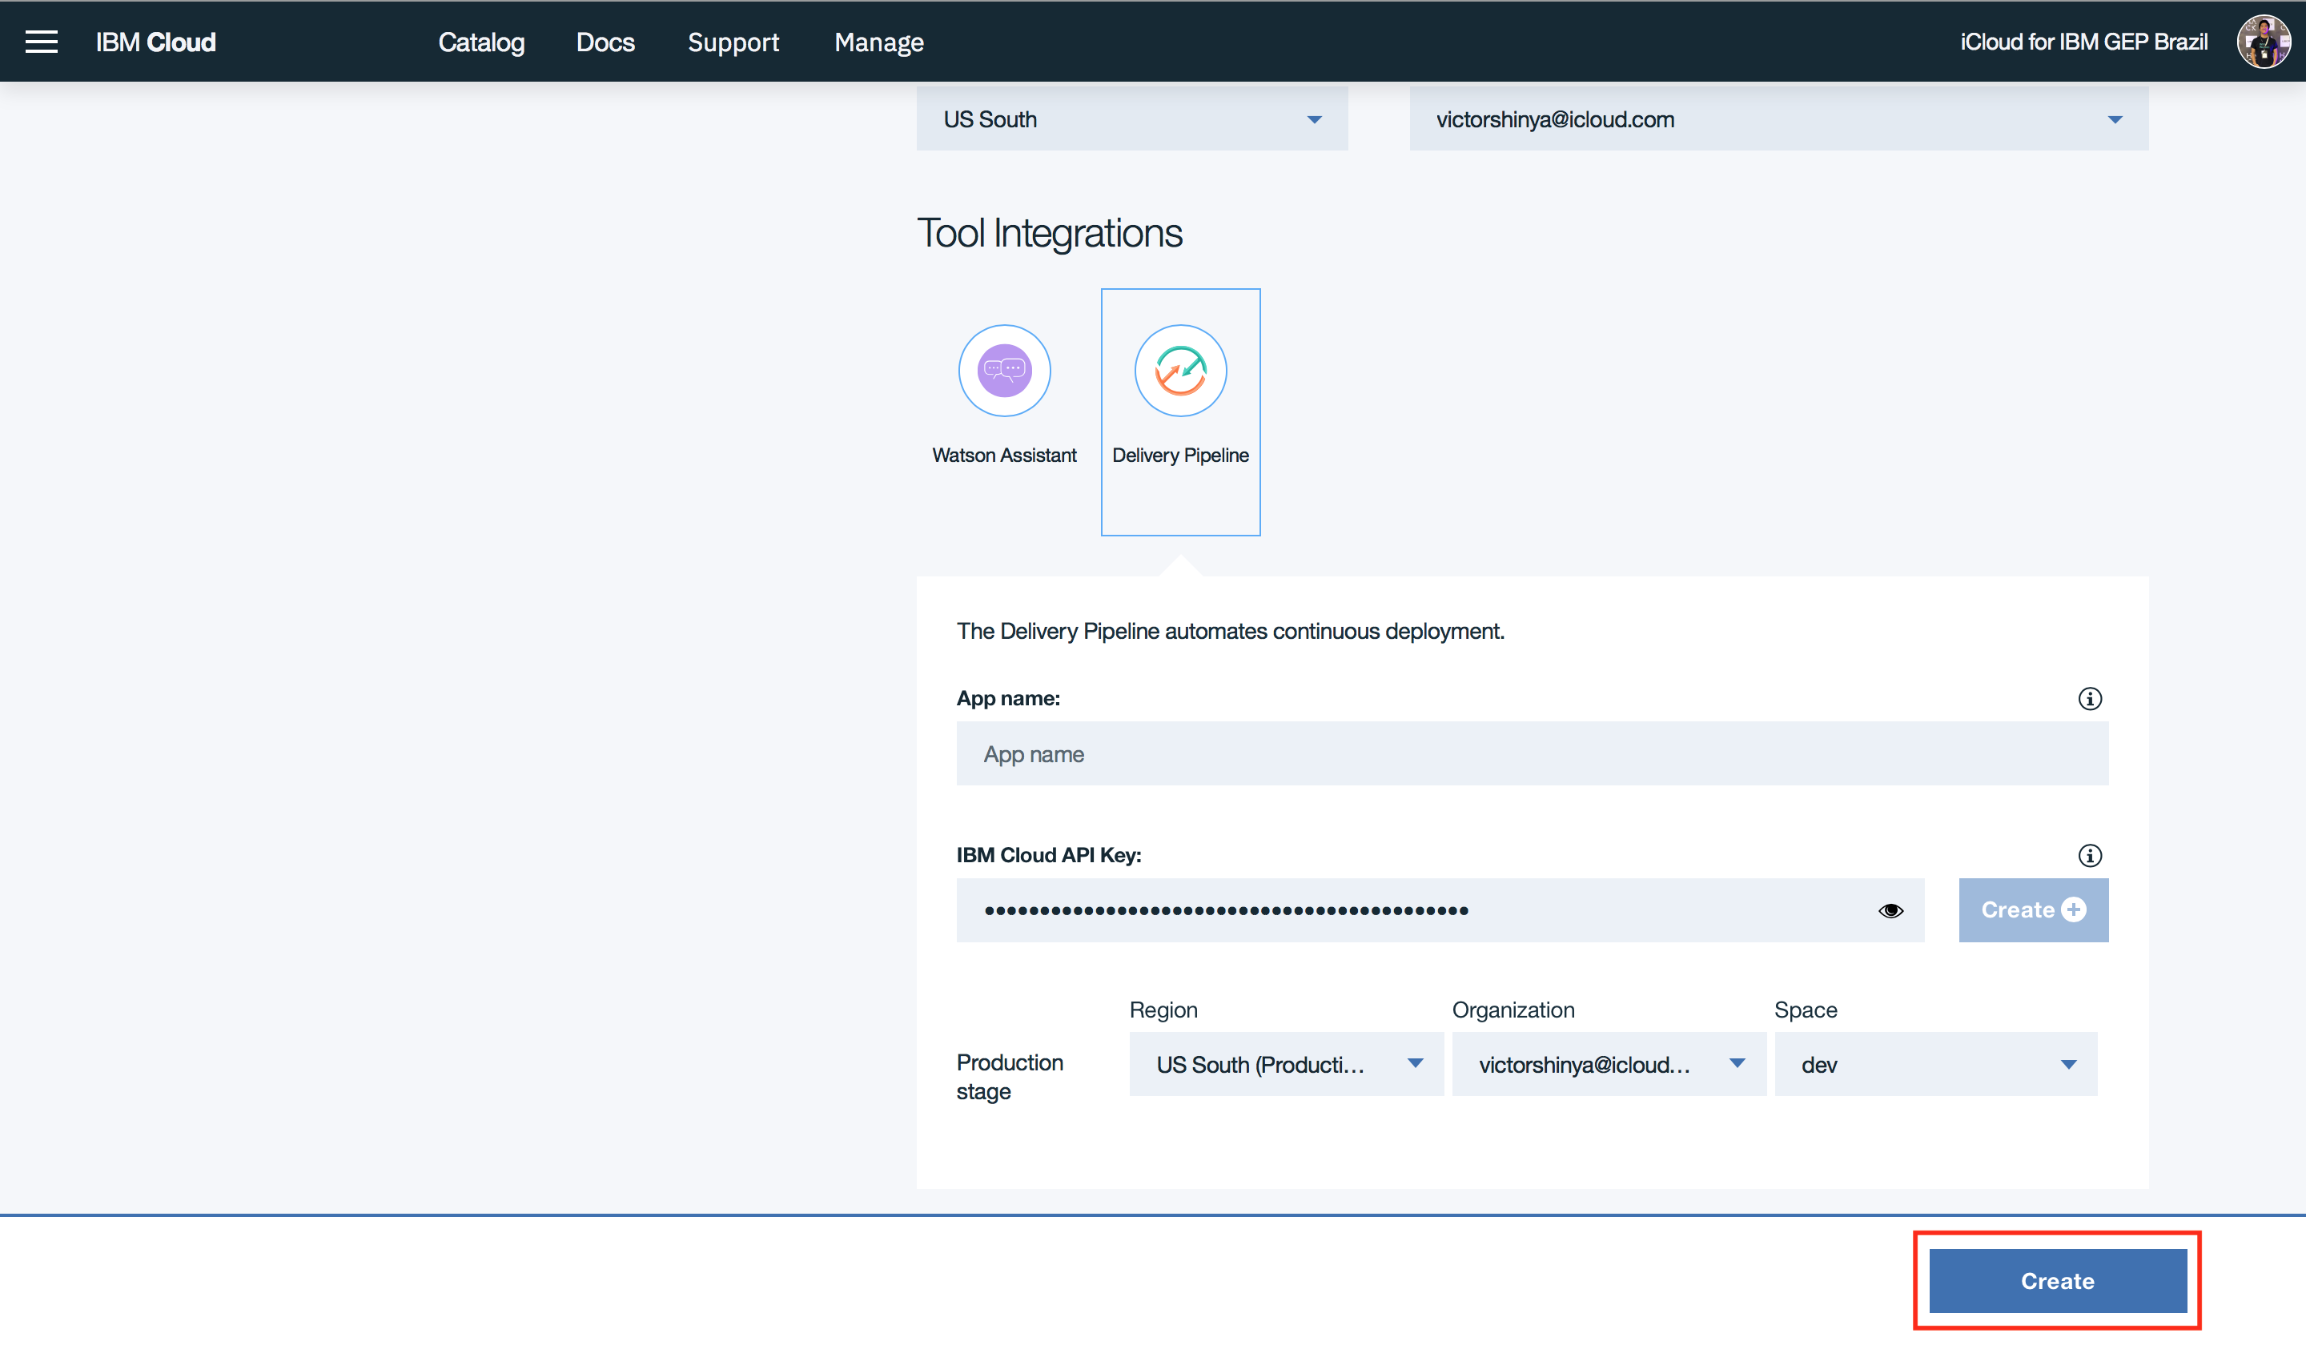Click the App name info icon
The height and width of the screenshot is (1345, 2306).
(x=2089, y=699)
